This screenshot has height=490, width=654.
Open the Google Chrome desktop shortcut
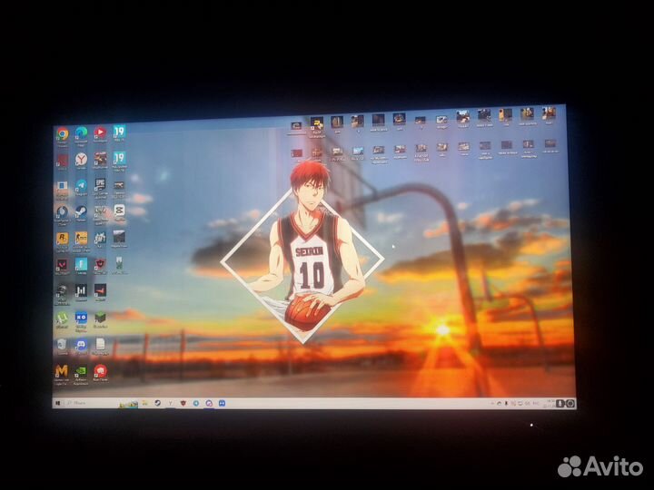point(62,134)
